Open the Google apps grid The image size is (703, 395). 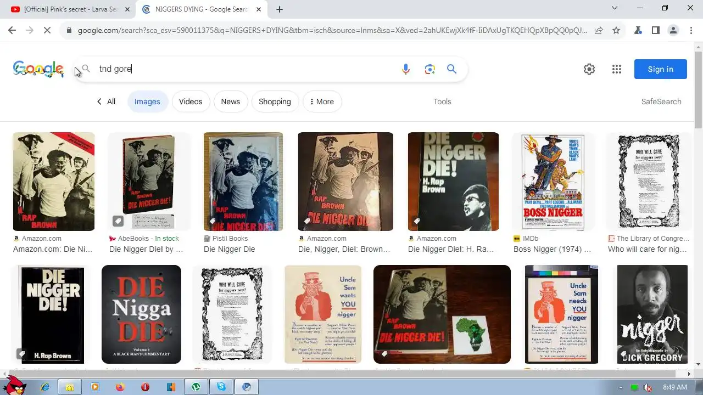pos(617,69)
